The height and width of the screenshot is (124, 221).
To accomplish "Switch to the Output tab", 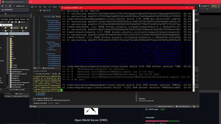I will [57, 103].
